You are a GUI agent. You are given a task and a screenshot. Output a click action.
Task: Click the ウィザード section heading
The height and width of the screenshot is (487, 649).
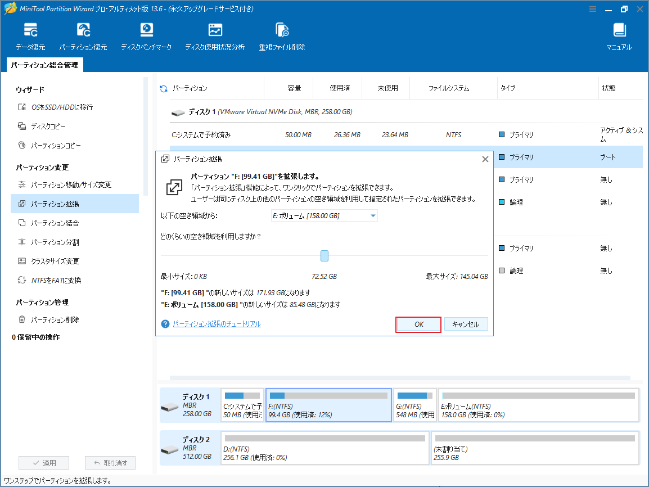coord(30,89)
